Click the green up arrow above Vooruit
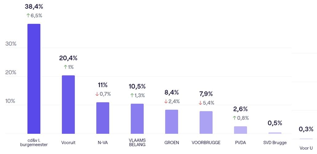317x154 pixels. point(65,67)
